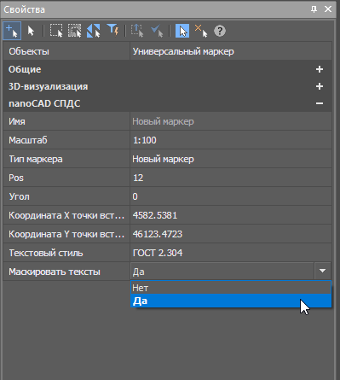Click the dotted crossing selection icon
The image size is (340, 380).
click(75, 31)
